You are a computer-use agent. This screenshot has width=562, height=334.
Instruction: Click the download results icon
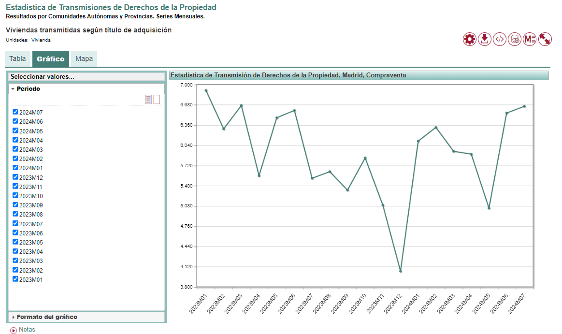point(484,39)
